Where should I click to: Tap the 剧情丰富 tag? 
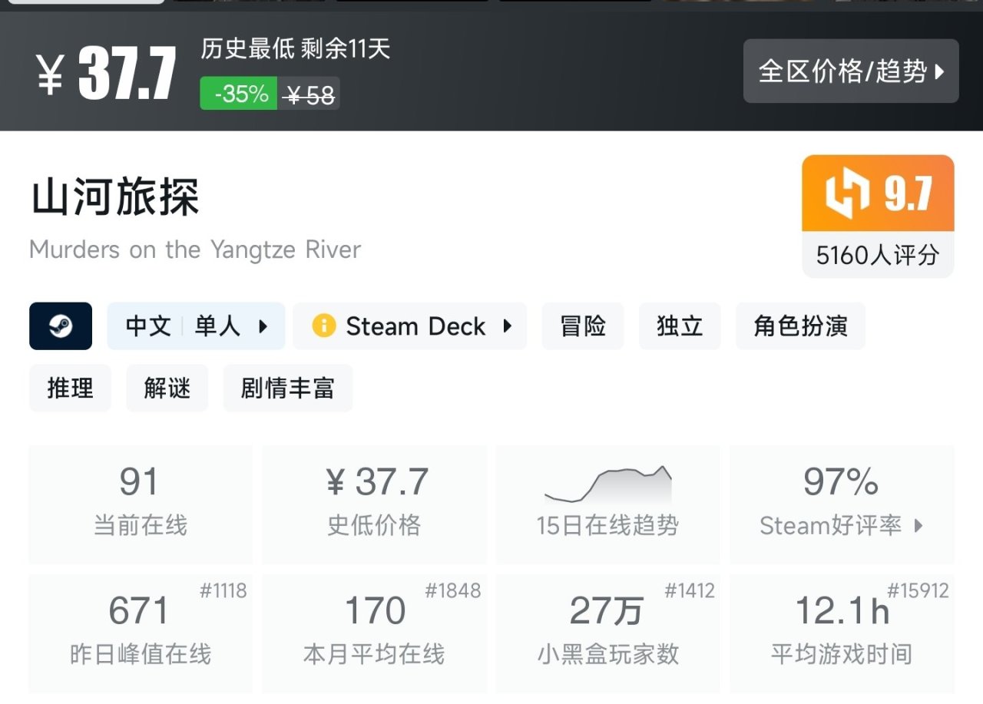click(287, 388)
